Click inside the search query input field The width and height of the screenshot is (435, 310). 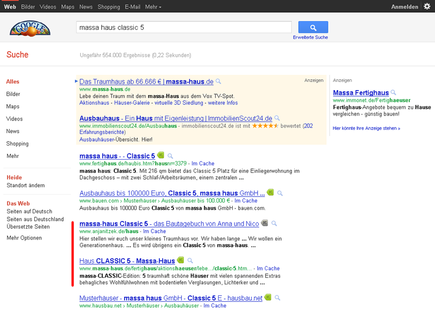click(184, 28)
